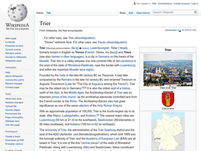Image resolution: width=201 pixels, height=151 pixels.
Task: Open the Germany location map image
Action: click(168, 131)
